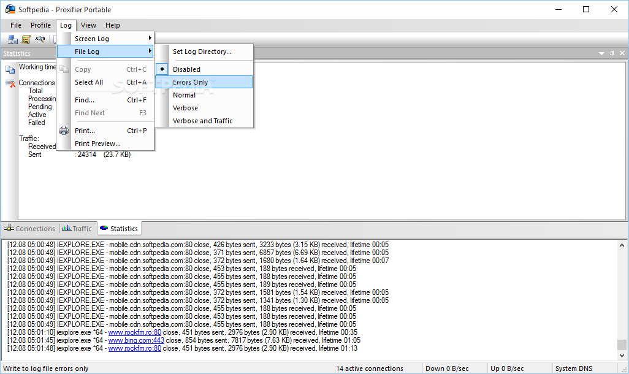Open Statistics pane dropdown arrow
Image resolution: width=629 pixels, height=374 pixels.
(x=601, y=53)
